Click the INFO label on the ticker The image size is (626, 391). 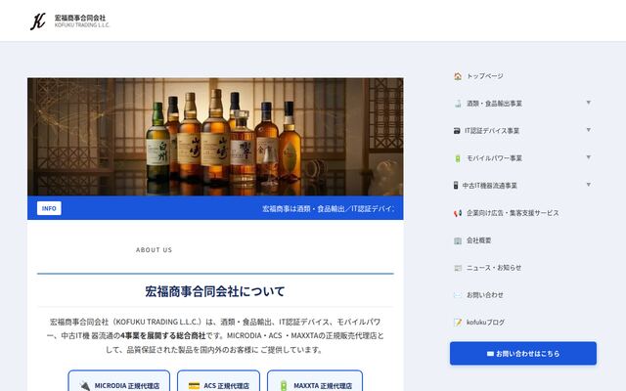49,208
